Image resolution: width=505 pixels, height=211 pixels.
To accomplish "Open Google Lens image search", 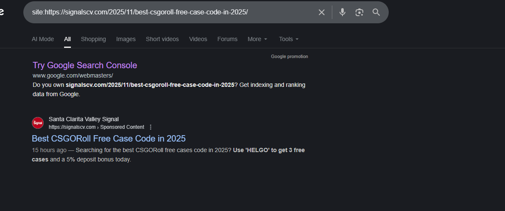I will click(x=359, y=12).
